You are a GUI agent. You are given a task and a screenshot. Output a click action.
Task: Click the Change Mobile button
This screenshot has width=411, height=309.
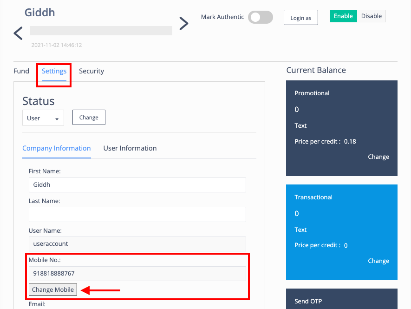(53, 289)
